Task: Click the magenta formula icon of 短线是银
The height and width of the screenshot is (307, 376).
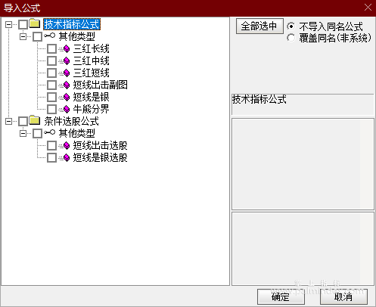Action: click(x=67, y=97)
